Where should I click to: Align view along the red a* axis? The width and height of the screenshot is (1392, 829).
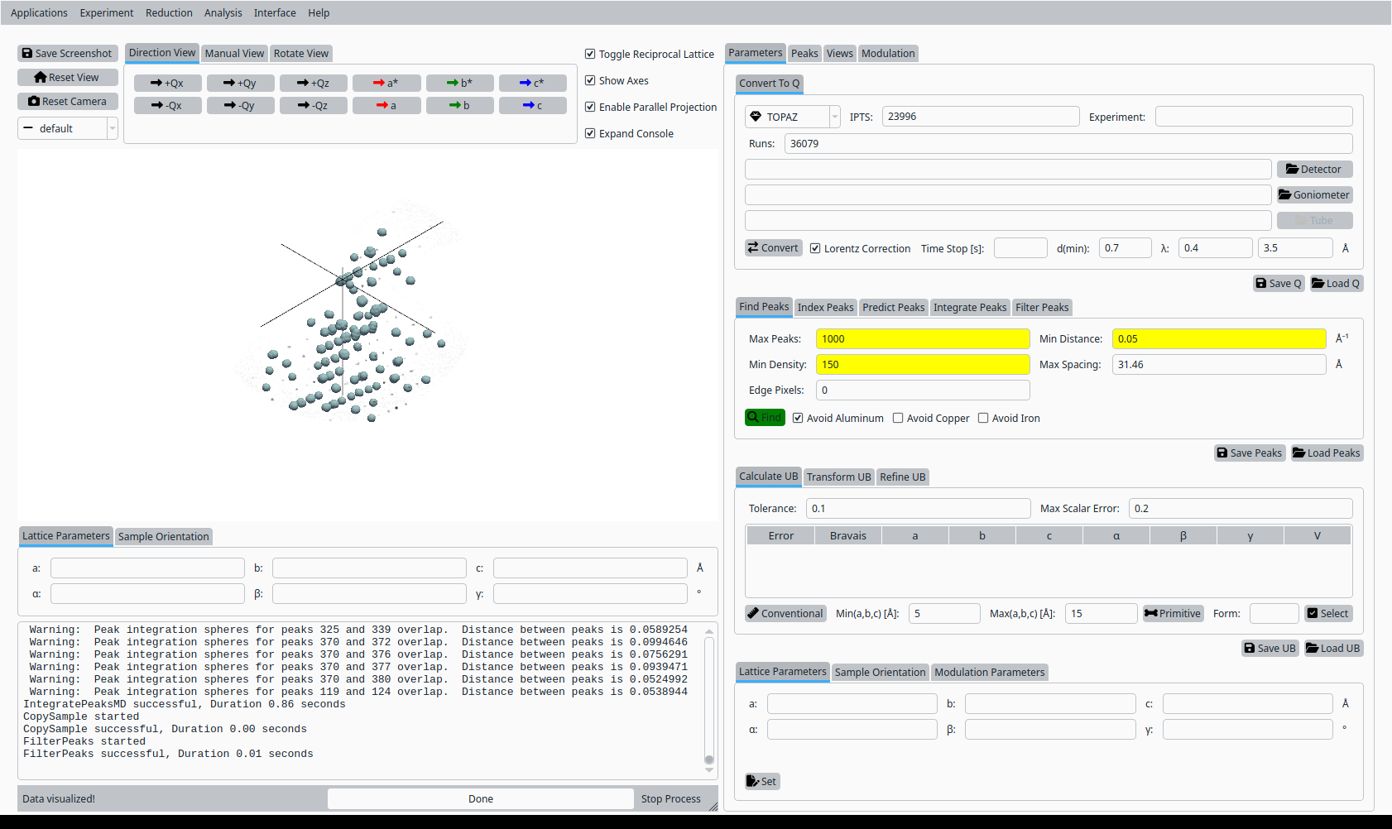[386, 84]
